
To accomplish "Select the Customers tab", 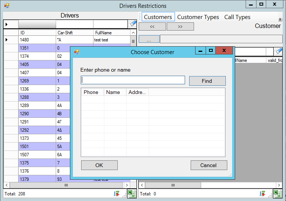I will (x=158, y=17).
